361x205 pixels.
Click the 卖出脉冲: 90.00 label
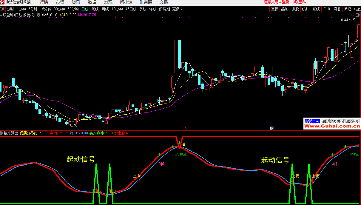pos(127,133)
